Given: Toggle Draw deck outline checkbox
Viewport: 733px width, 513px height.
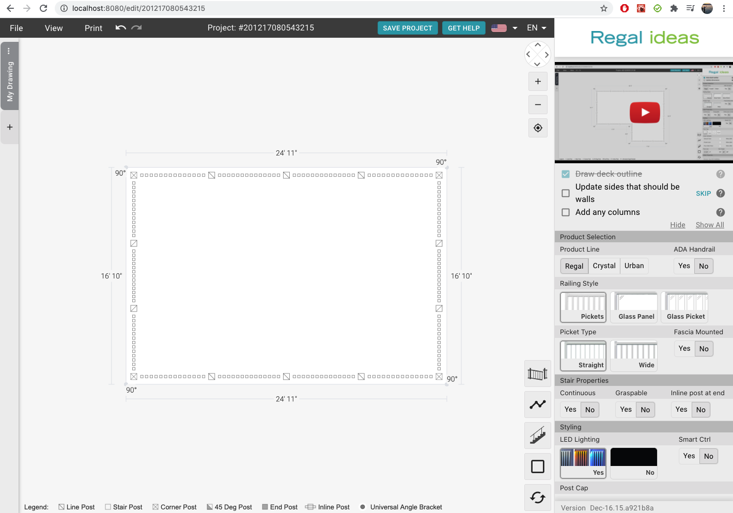Looking at the screenshot, I should point(566,174).
